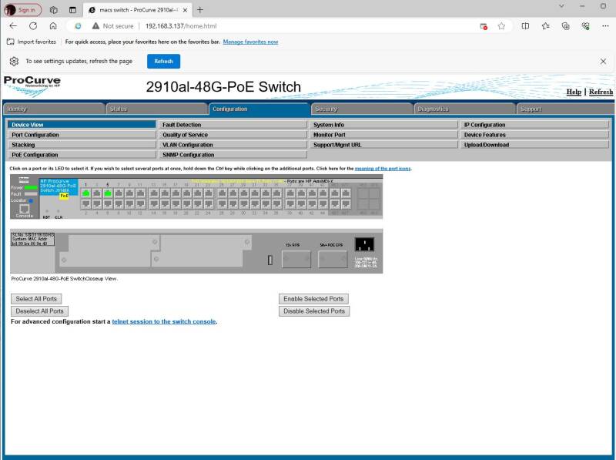
Task: Select port 13 in top row
Action: coord(155,193)
